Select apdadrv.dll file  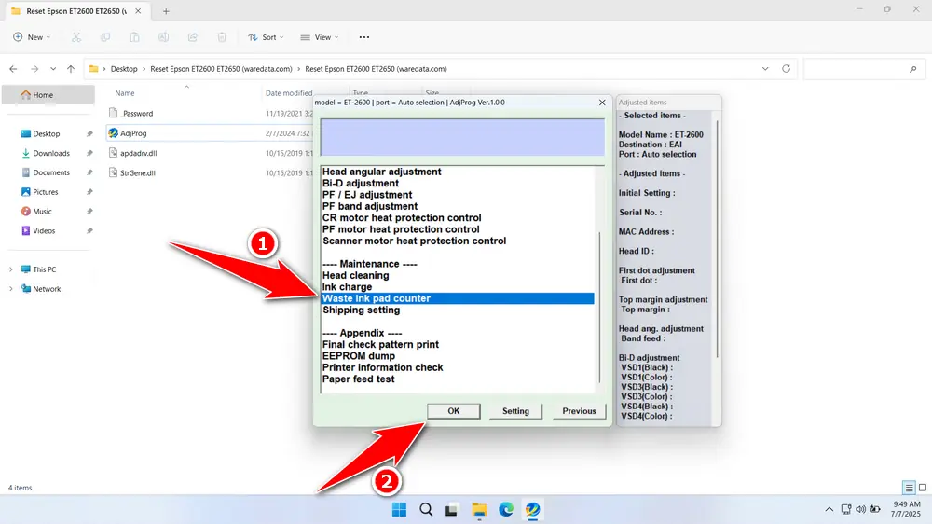(x=139, y=153)
